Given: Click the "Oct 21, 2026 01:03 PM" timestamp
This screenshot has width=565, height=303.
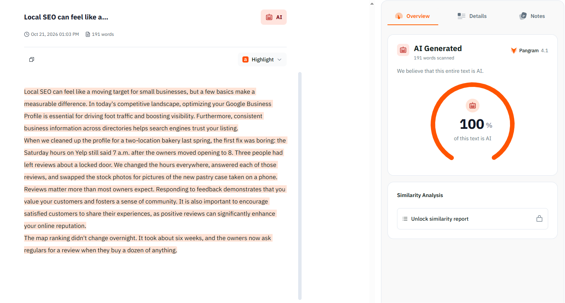Looking at the screenshot, I should point(55,34).
